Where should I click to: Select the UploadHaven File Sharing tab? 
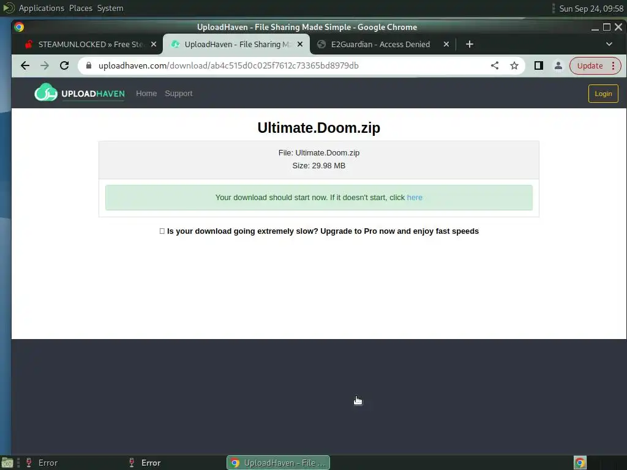236,44
